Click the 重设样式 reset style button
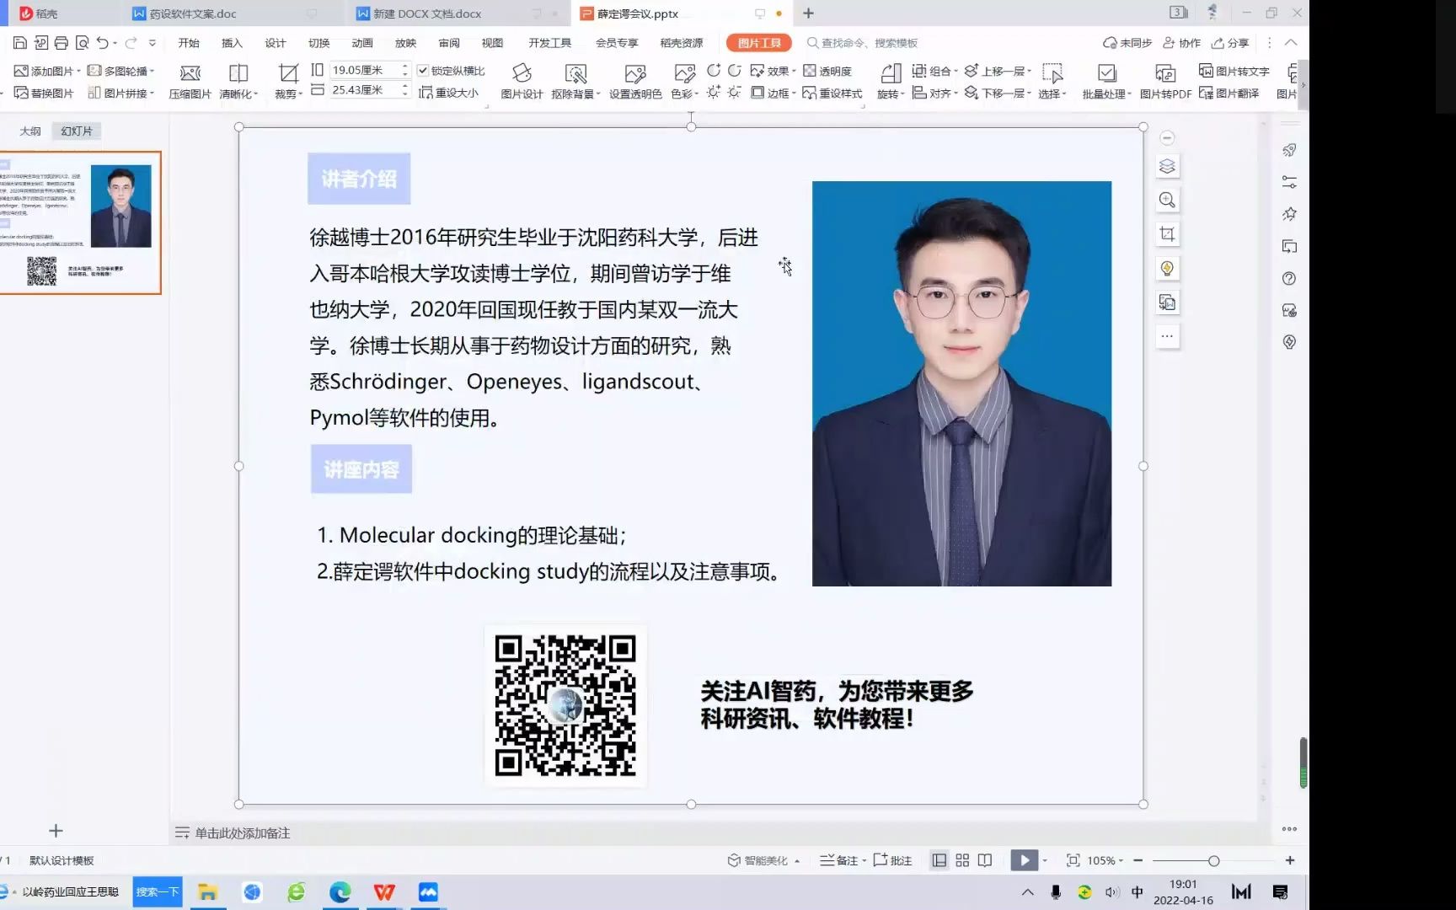Image resolution: width=1456 pixels, height=910 pixels. (832, 93)
